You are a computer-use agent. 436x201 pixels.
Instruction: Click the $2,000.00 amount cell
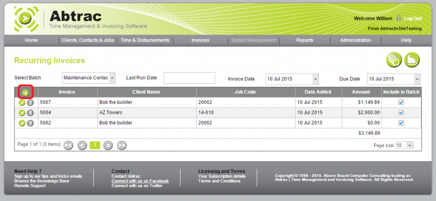[361, 113]
